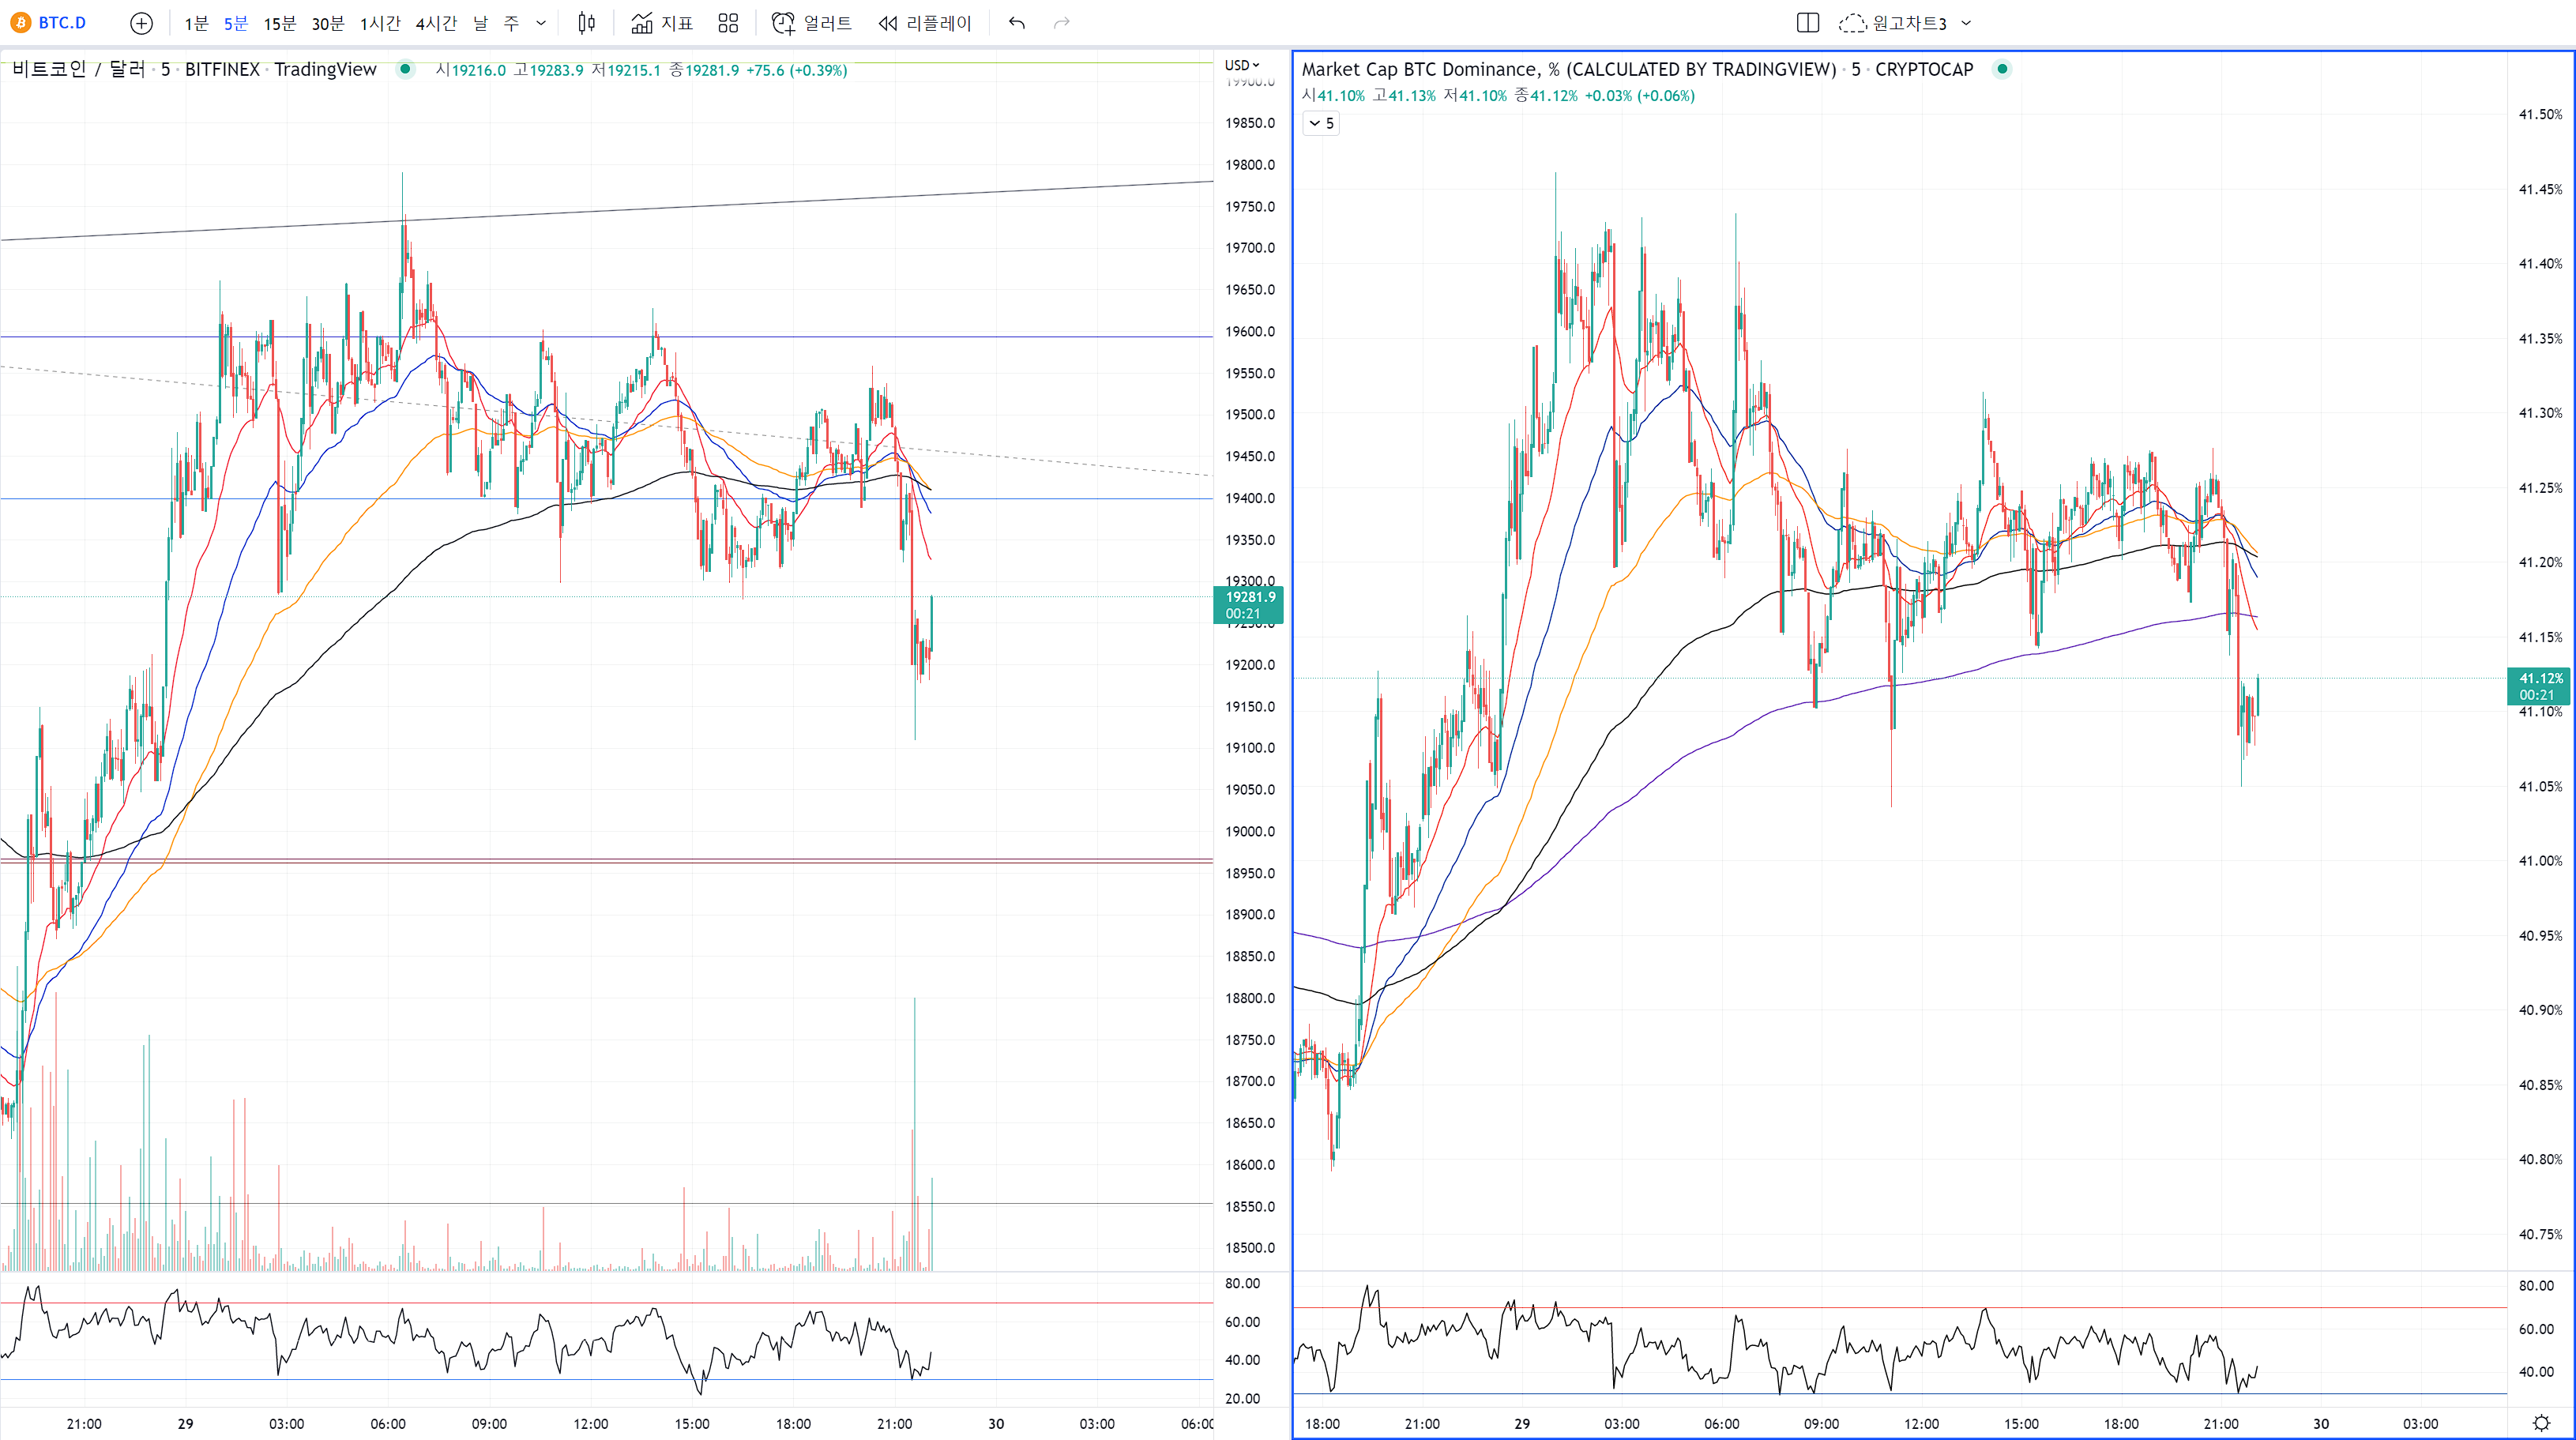
Task: Select the 15분 timeframe
Action: coord(279,23)
